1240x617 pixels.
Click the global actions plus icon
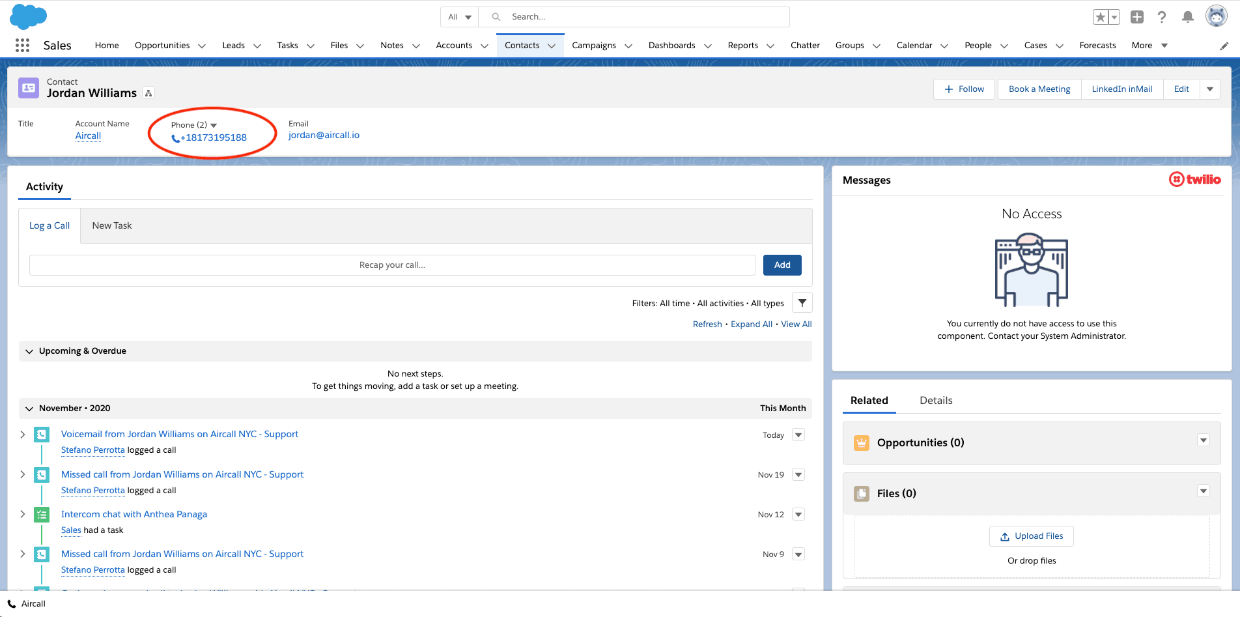click(1136, 17)
